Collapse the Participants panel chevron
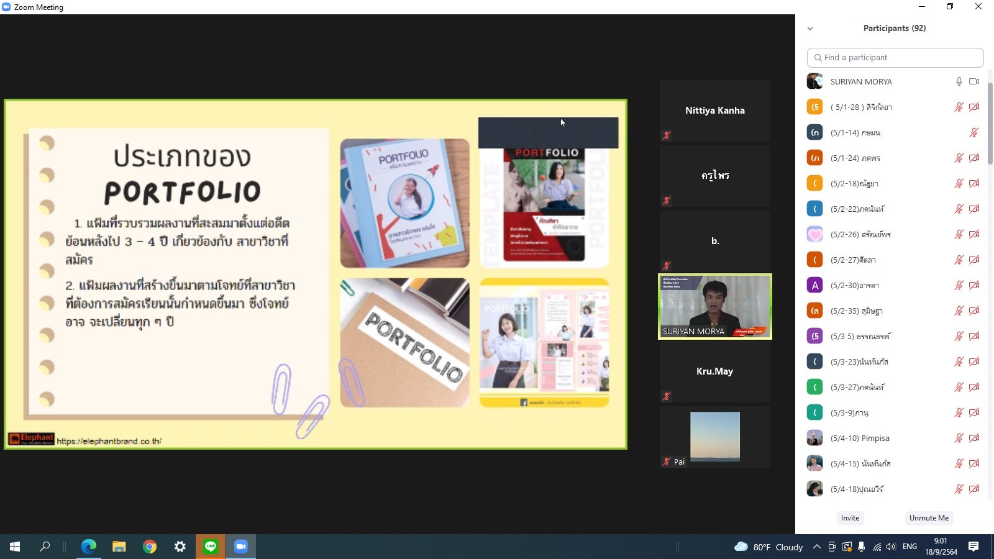The width and height of the screenshot is (994, 559). coord(810,29)
